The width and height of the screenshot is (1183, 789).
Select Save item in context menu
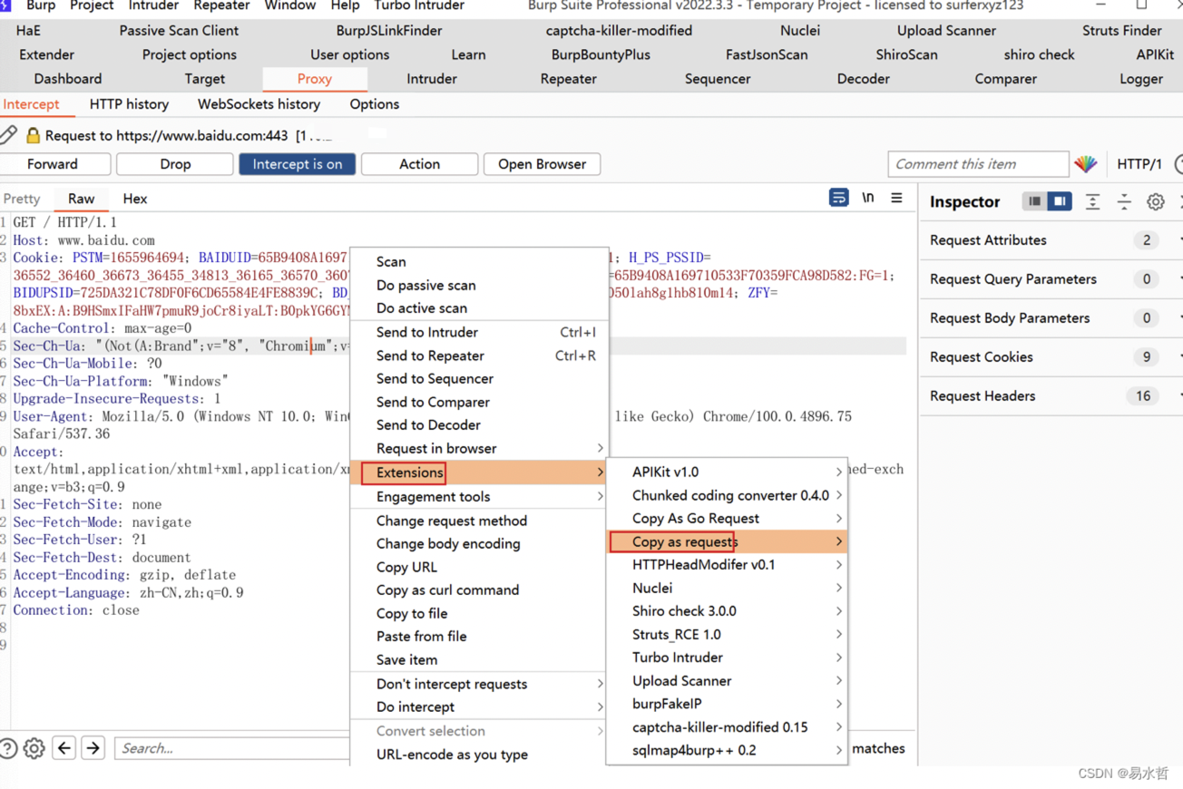(x=479, y=659)
